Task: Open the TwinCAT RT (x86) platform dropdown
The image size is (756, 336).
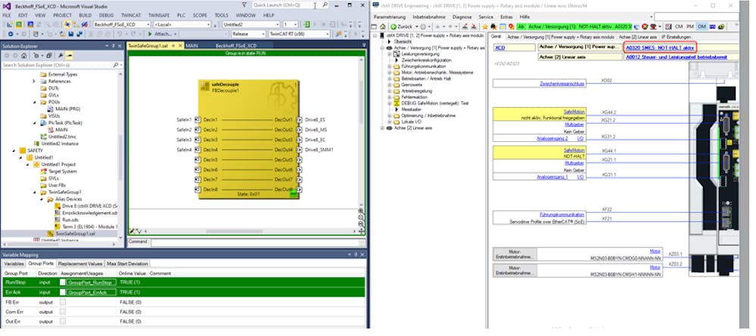Action: pyautogui.click(x=328, y=34)
